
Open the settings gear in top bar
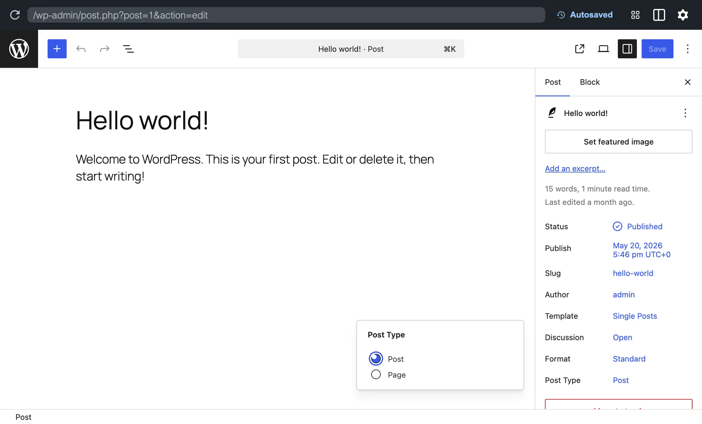(x=683, y=15)
